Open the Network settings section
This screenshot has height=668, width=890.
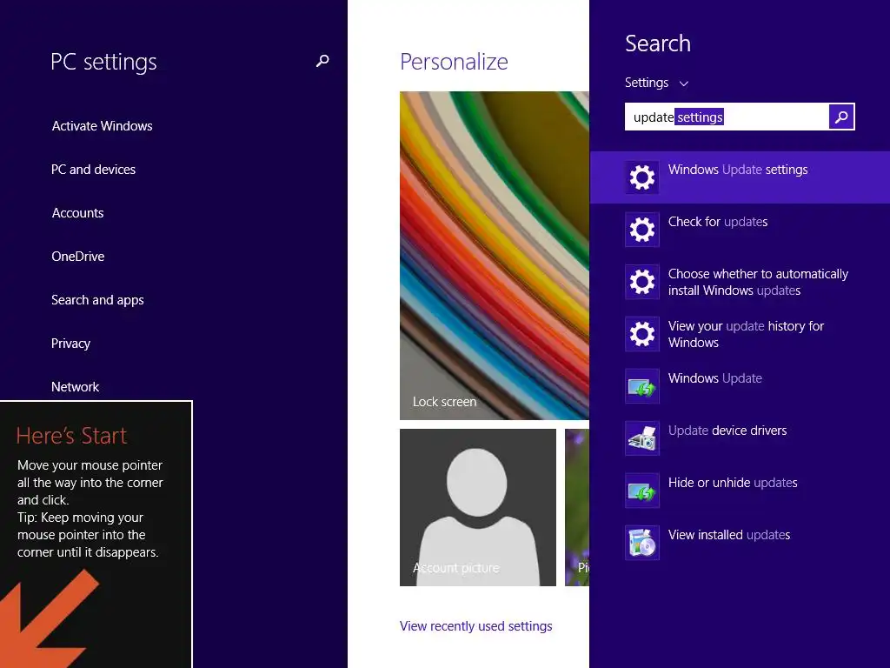(x=75, y=387)
